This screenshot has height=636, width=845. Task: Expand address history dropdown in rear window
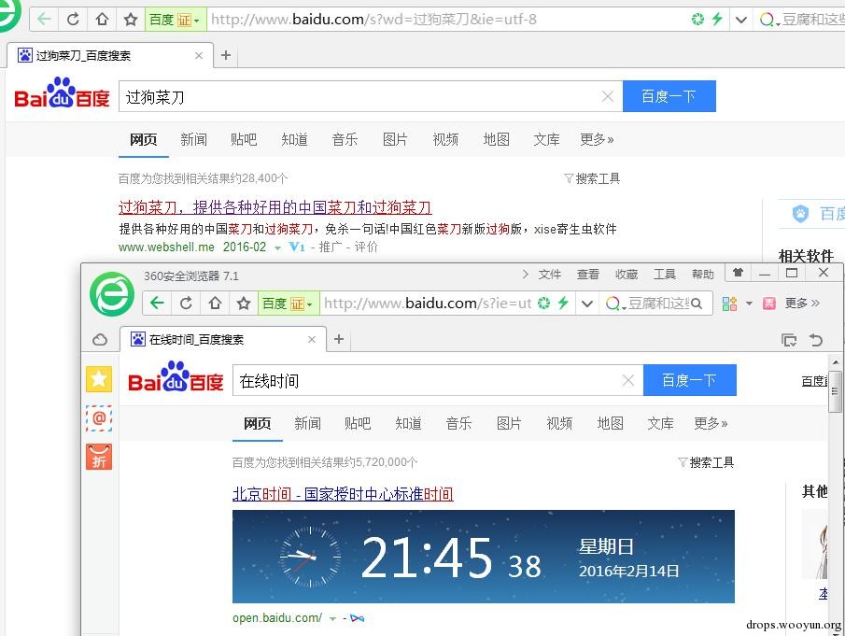[741, 20]
